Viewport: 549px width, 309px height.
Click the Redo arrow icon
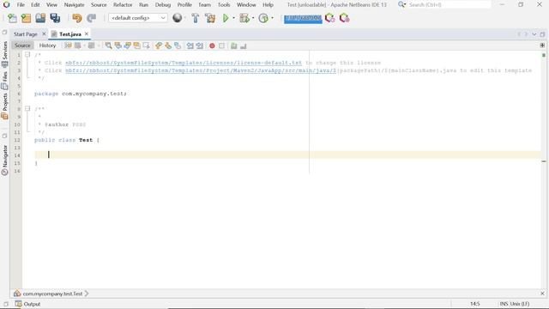coord(92,18)
